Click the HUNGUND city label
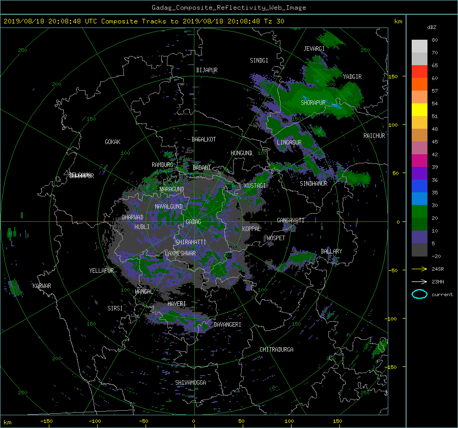The height and width of the screenshot is (428, 458). tap(241, 153)
